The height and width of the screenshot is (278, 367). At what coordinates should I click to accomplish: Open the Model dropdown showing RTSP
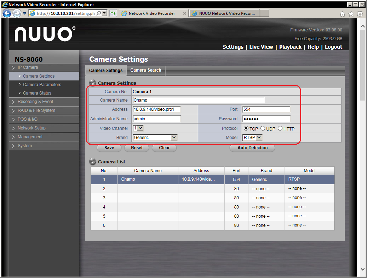[253, 138]
